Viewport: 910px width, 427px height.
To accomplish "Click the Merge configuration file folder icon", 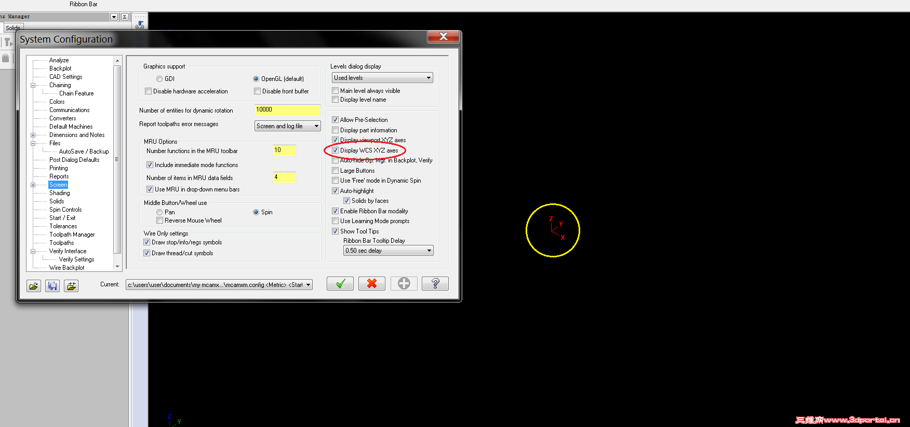I will tap(71, 286).
